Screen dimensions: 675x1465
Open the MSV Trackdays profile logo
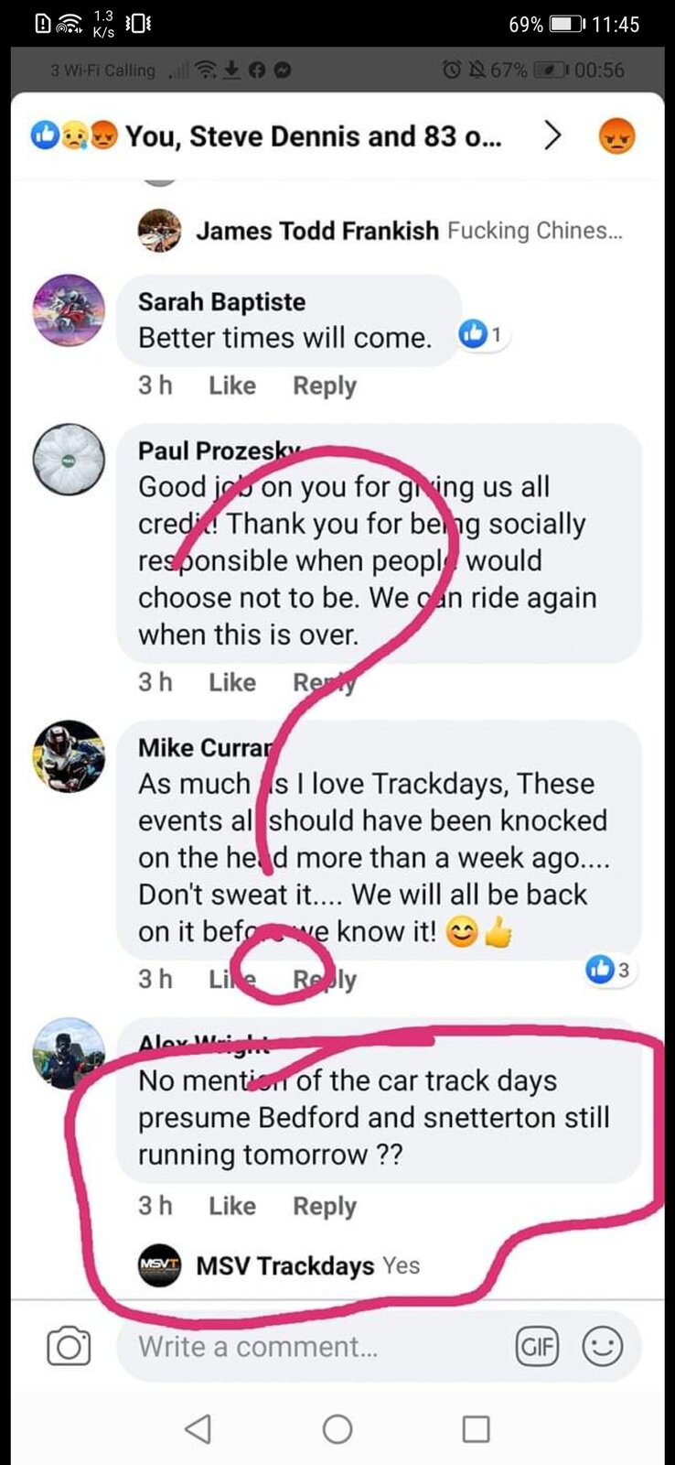(x=159, y=1265)
